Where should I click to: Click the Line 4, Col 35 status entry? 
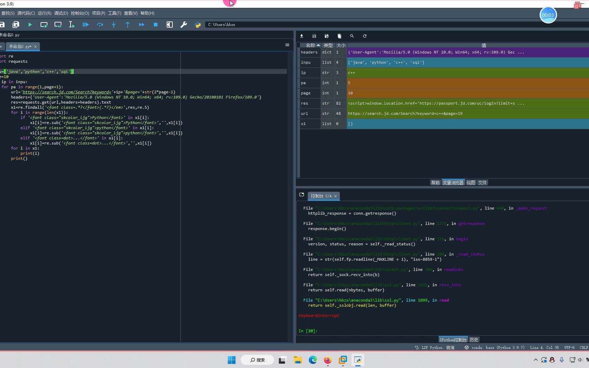tap(544, 348)
